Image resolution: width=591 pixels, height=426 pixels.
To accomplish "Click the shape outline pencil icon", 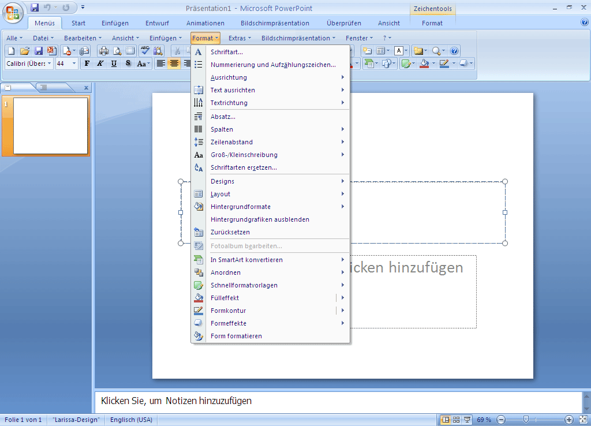I will point(444,63).
